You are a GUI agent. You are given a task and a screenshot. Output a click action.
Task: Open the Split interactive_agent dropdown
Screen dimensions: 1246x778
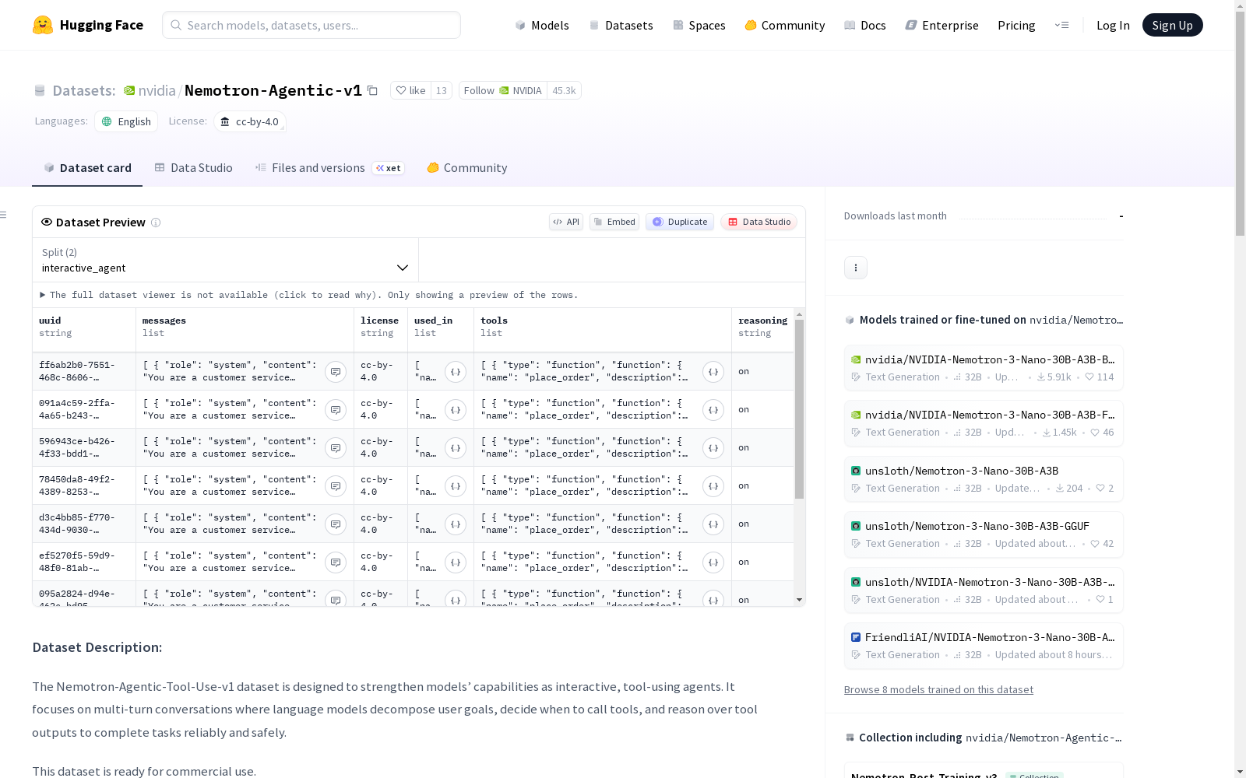[x=226, y=260]
